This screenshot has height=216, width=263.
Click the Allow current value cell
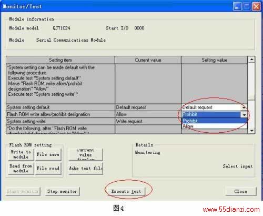[x=148, y=114]
